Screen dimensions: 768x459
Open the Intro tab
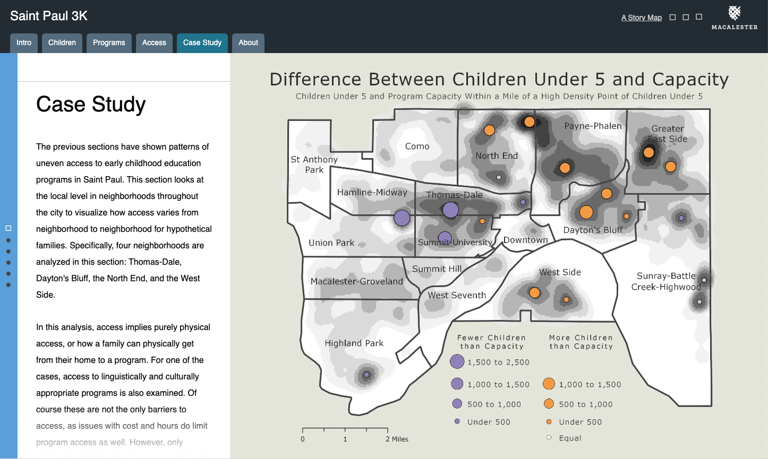tap(24, 43)
